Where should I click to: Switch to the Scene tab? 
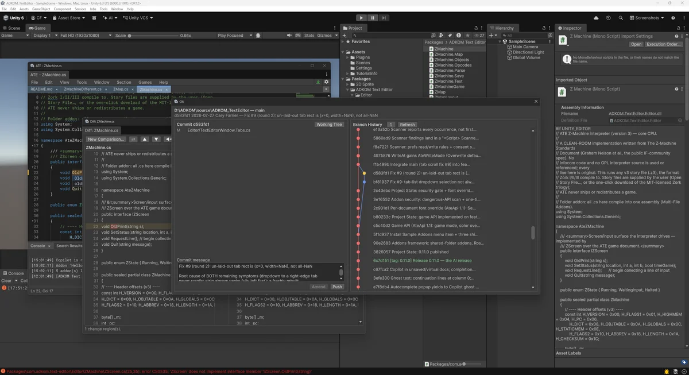(11, 28)
